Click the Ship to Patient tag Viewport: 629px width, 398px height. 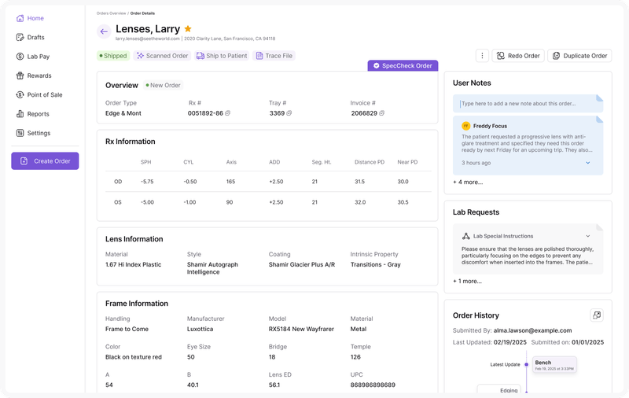point(222,56)
